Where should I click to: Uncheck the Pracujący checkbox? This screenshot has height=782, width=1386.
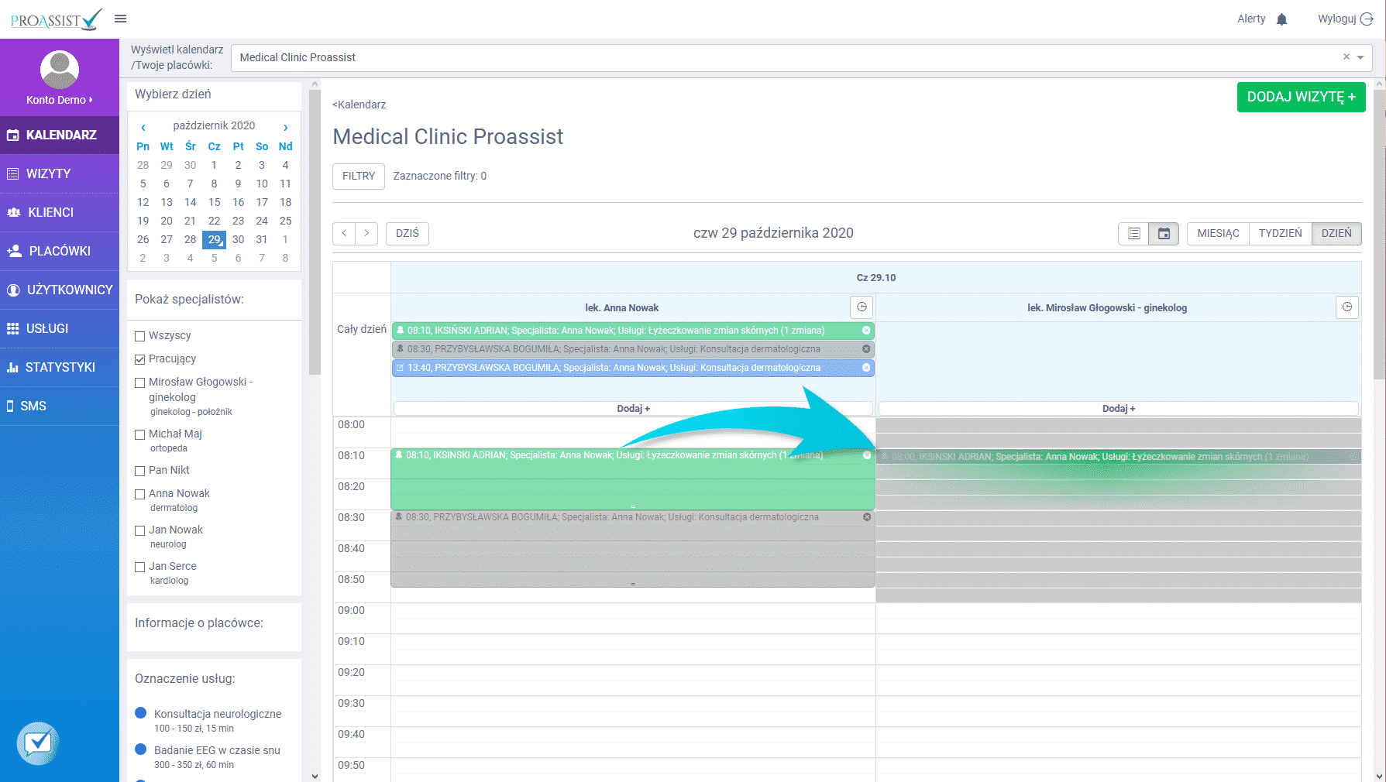(140, 359)
